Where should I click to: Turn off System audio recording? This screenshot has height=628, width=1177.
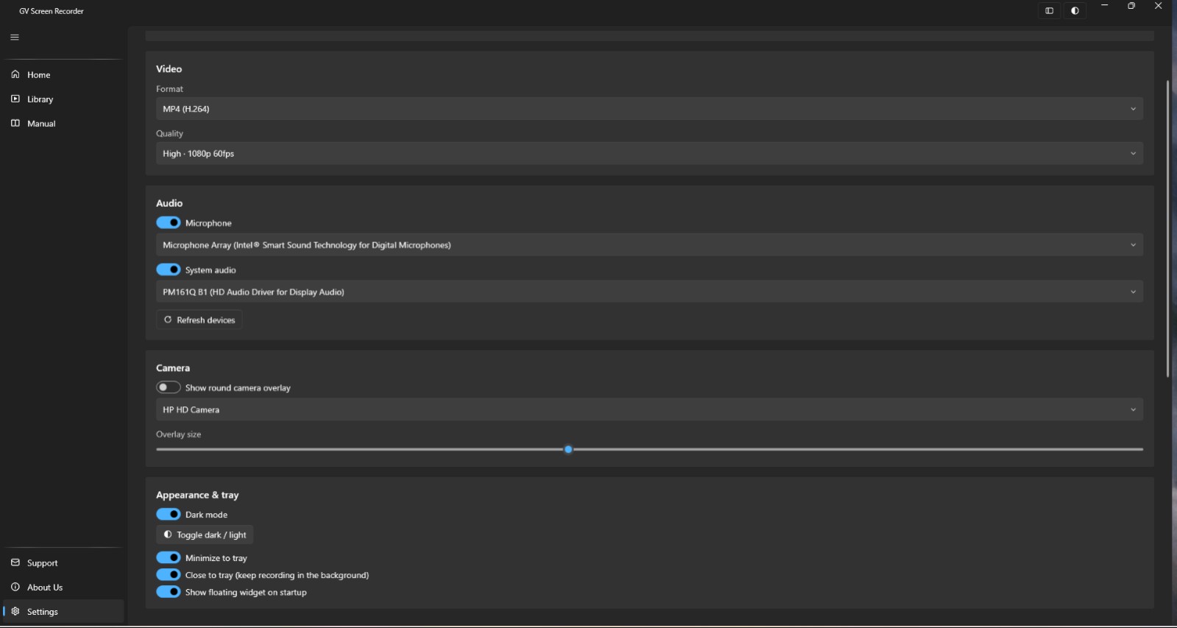pyautogui.click(x=169, y=269)
